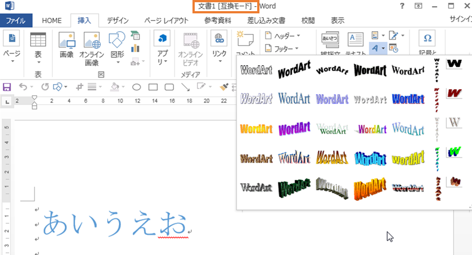Image resolution: width=472 pixels, height=255 pixels.
Task: Click the pencil edit icon in quick toolbar
Action: click(x=201, y=86)
